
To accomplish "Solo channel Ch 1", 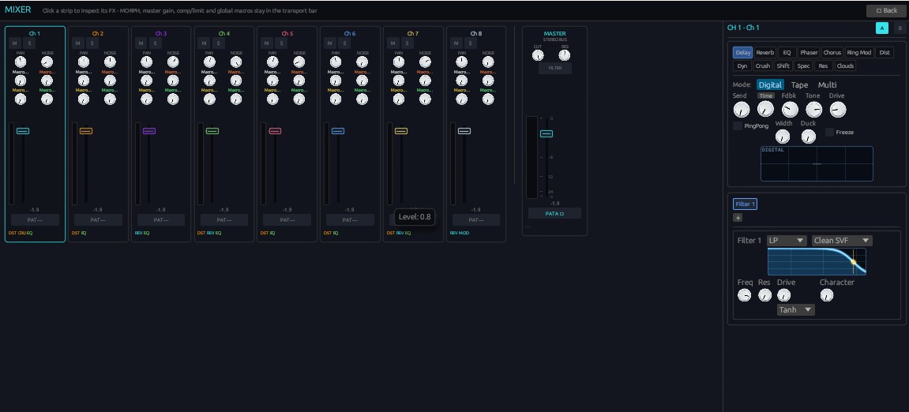I will [x=29, y=43].
